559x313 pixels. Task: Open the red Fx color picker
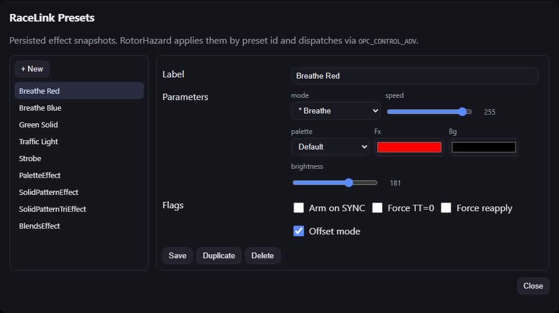[x=409, y=147]
